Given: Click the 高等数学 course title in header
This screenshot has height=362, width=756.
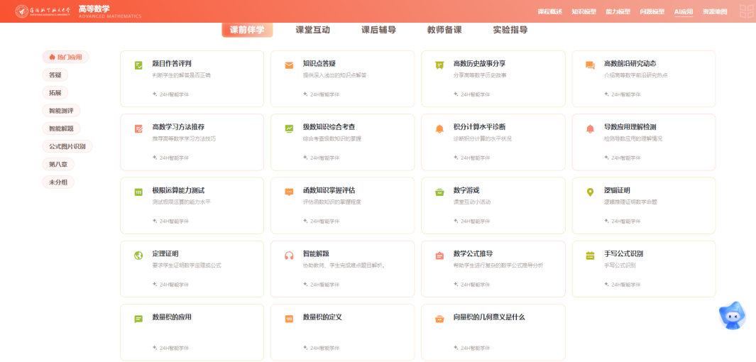Looking at the screenshot, I should click(x=94, y=9).
